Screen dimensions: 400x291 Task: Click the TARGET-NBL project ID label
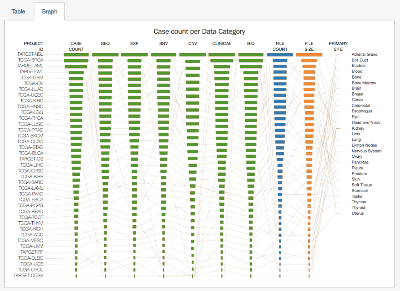coord(30,54)
